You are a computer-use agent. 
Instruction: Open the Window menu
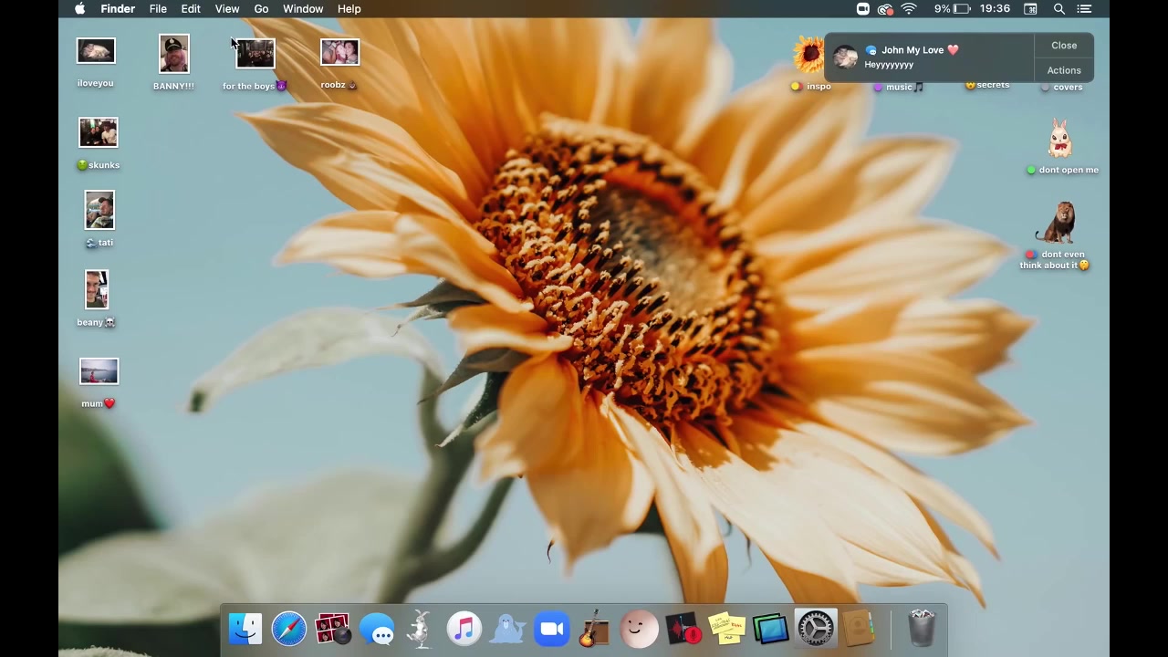[303, 8]
